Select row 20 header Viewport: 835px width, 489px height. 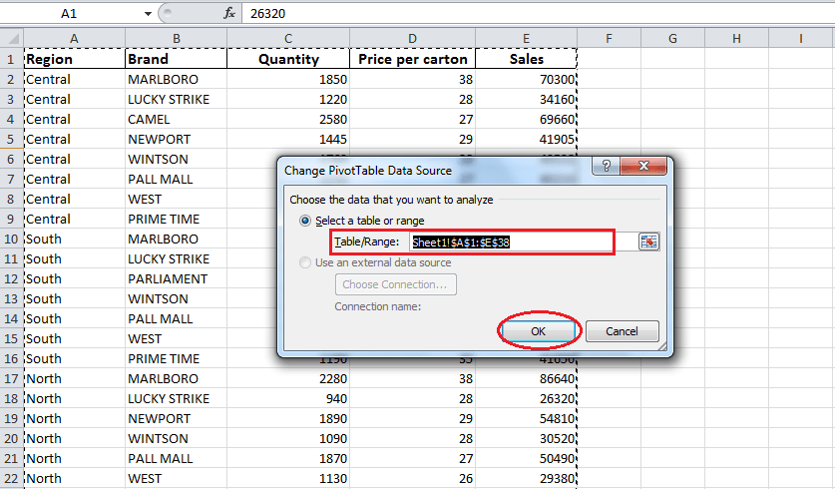click(11, 438)
